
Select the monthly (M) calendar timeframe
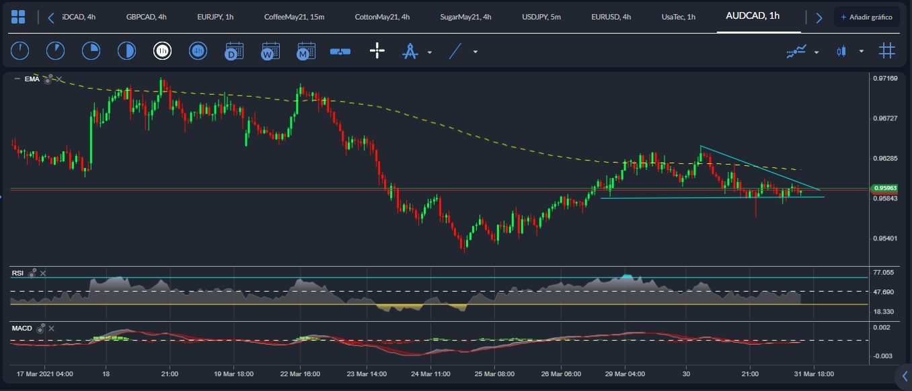(x=306, y=51)
